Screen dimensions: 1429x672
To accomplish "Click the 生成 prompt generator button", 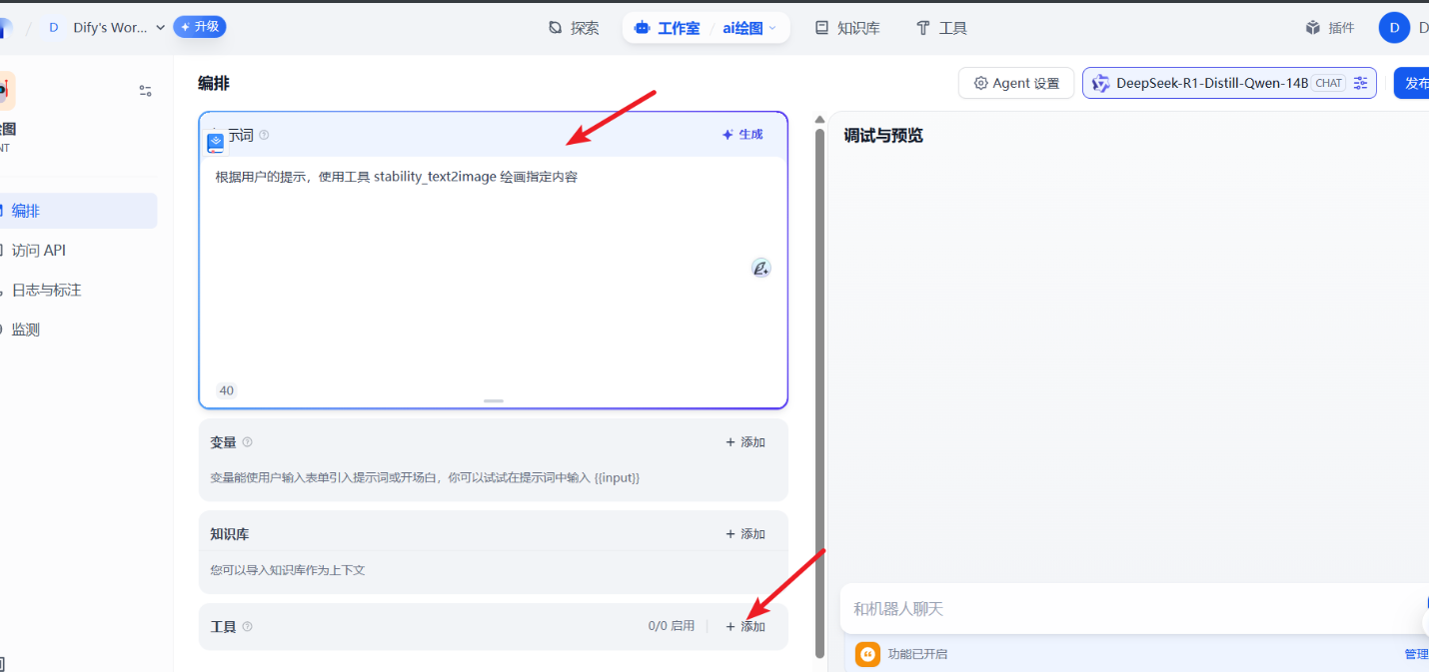I will coord(742,135).
